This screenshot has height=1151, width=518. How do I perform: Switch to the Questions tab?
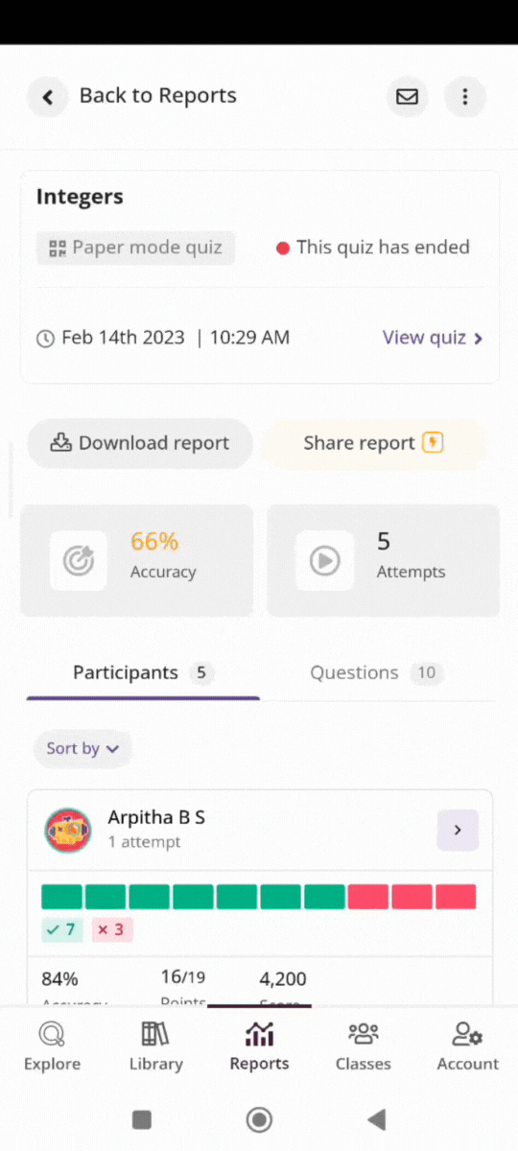click(376, 673)
